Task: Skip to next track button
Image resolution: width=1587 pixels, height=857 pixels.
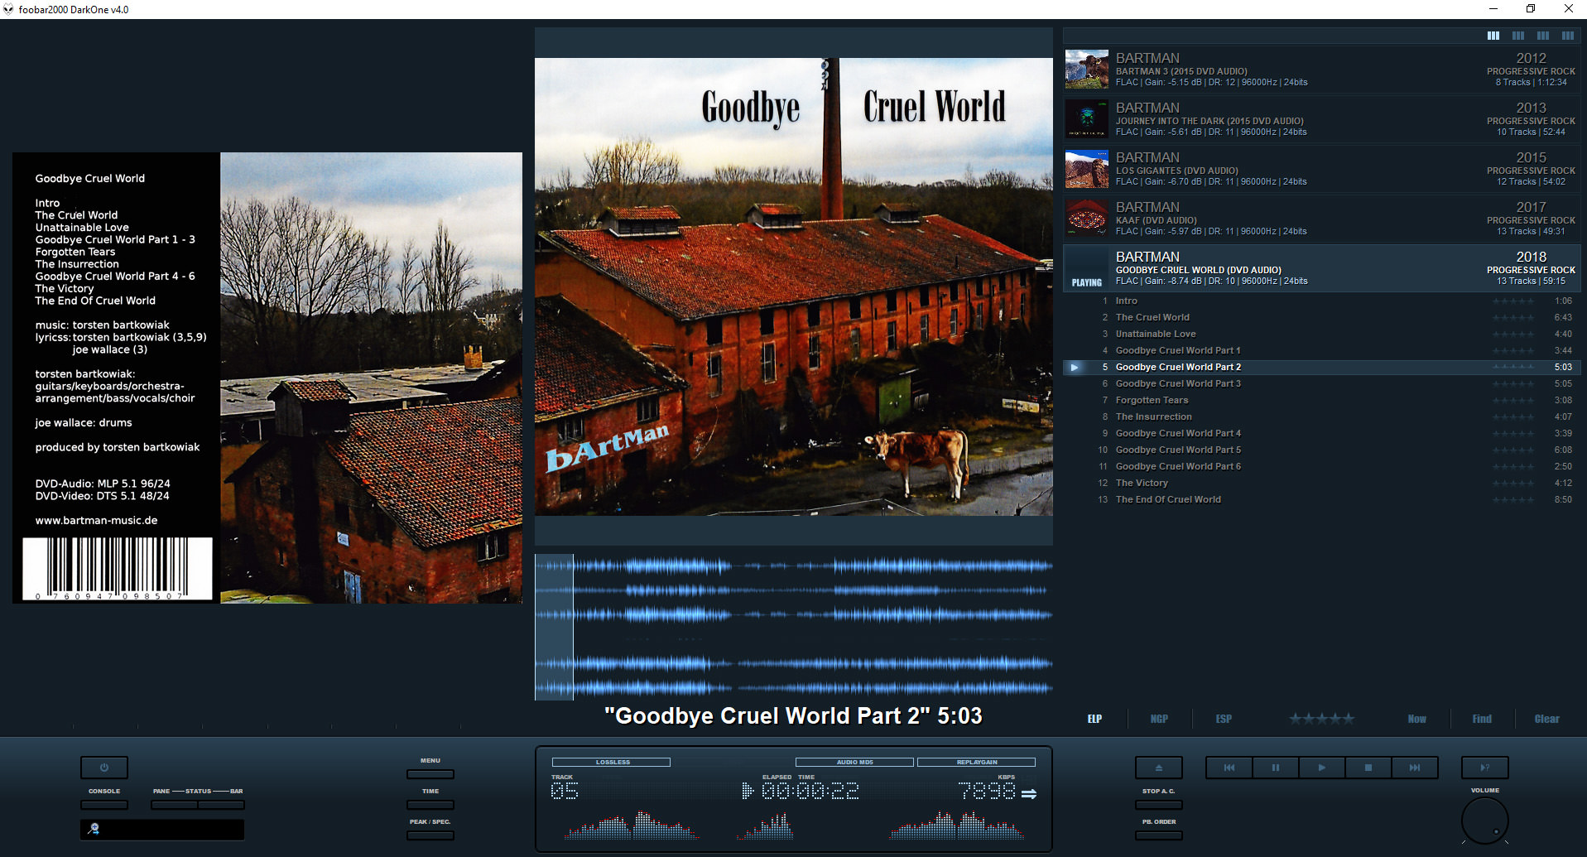Action: coord(1415,768)
